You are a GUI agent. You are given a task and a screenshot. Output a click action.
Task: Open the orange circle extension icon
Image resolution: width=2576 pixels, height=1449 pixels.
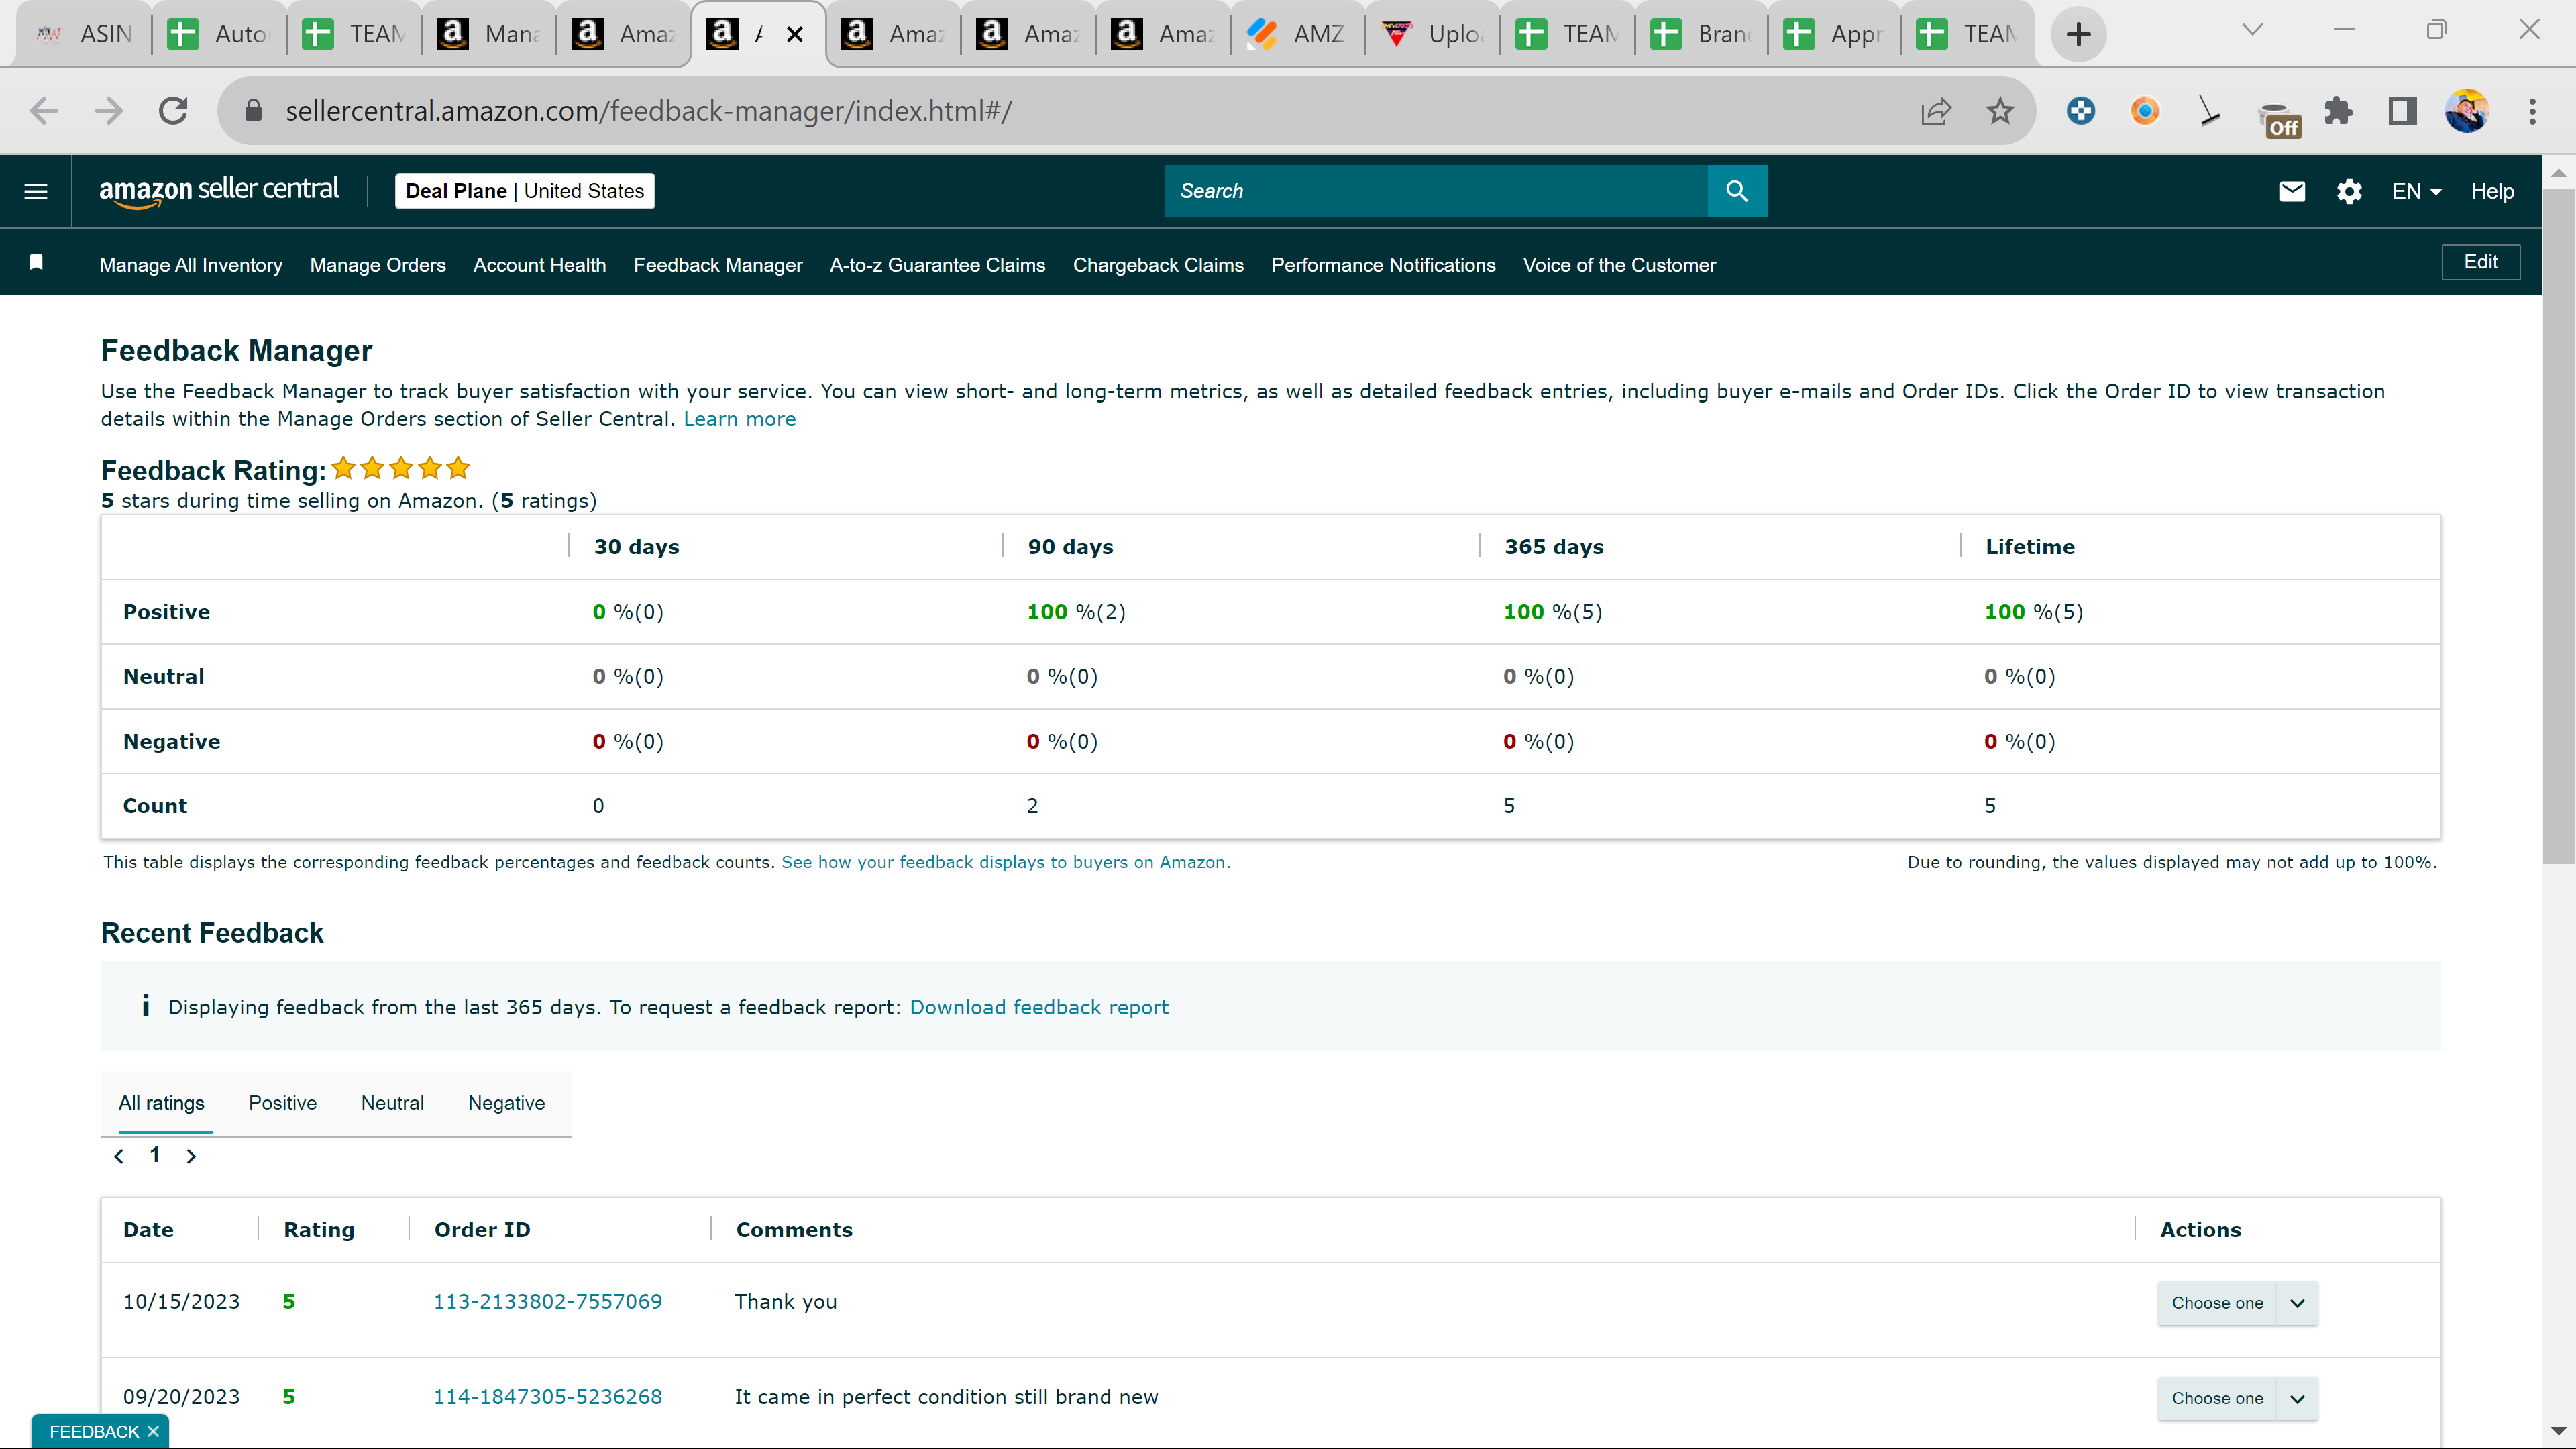point(2145,111)
